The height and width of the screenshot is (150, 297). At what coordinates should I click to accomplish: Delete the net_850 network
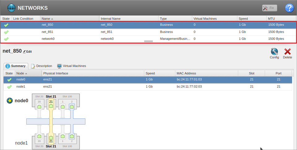coord(287,54)
